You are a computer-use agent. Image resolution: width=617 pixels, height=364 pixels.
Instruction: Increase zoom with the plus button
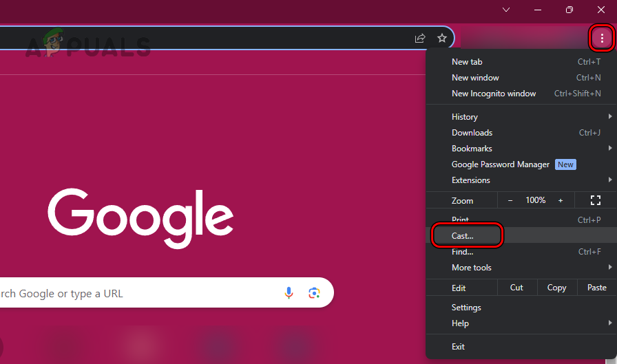point(561,200)
